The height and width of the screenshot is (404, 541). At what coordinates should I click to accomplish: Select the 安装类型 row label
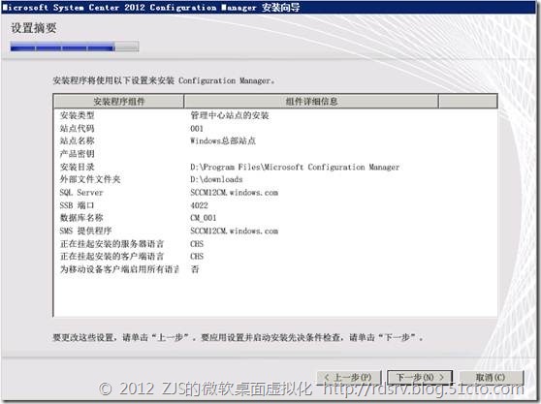coord(77,115)
